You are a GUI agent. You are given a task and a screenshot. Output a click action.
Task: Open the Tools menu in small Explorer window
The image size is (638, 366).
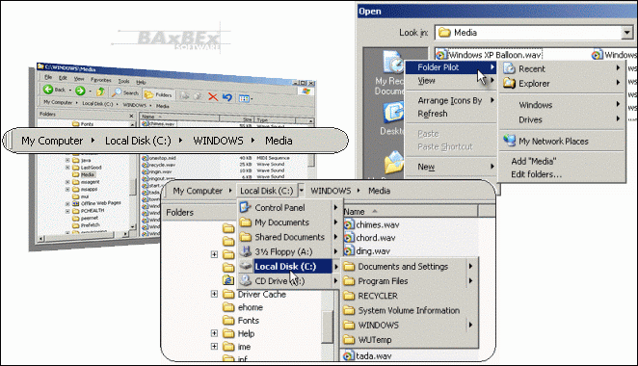tap(123, 81)
